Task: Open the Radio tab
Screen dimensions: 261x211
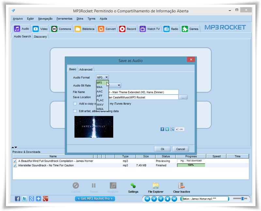Action: [x=171, y=29]
